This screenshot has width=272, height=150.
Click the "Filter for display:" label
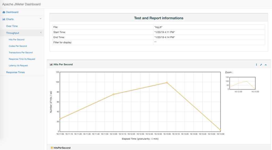[63, 42]
